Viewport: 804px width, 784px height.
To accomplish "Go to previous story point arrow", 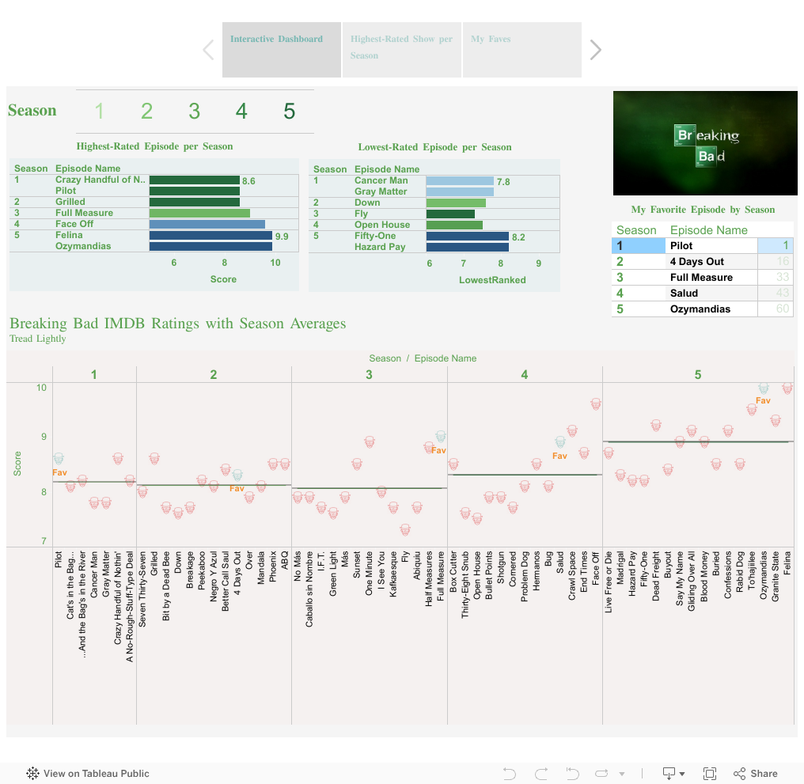I will [208, 51].
